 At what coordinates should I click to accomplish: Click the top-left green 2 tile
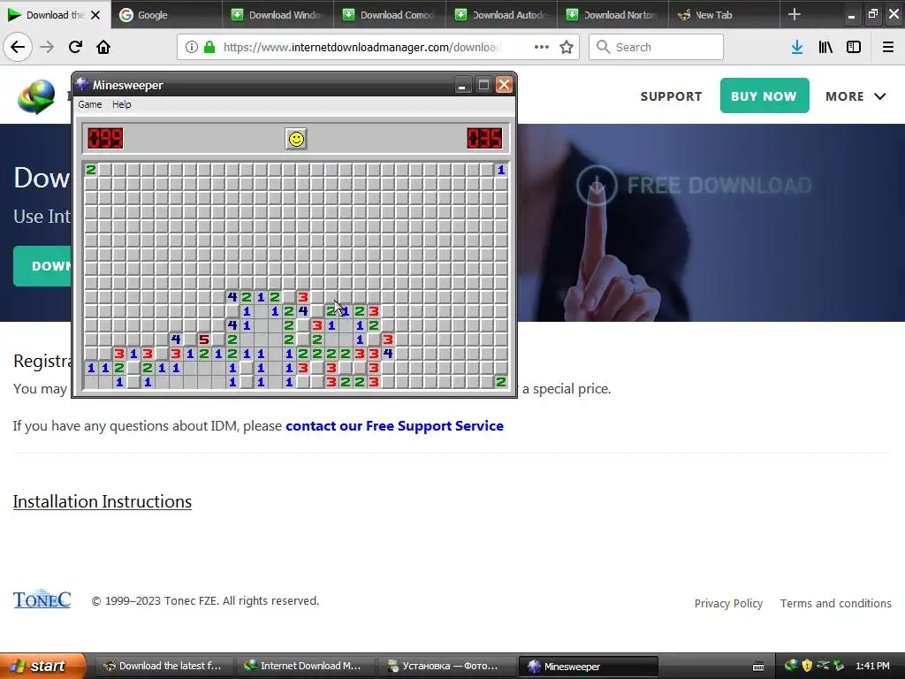pos(91,170)
